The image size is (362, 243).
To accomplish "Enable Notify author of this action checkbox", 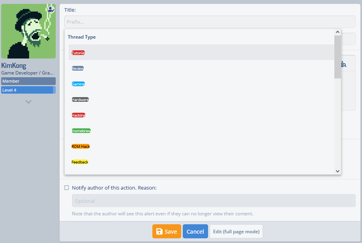I will (67, 188).
